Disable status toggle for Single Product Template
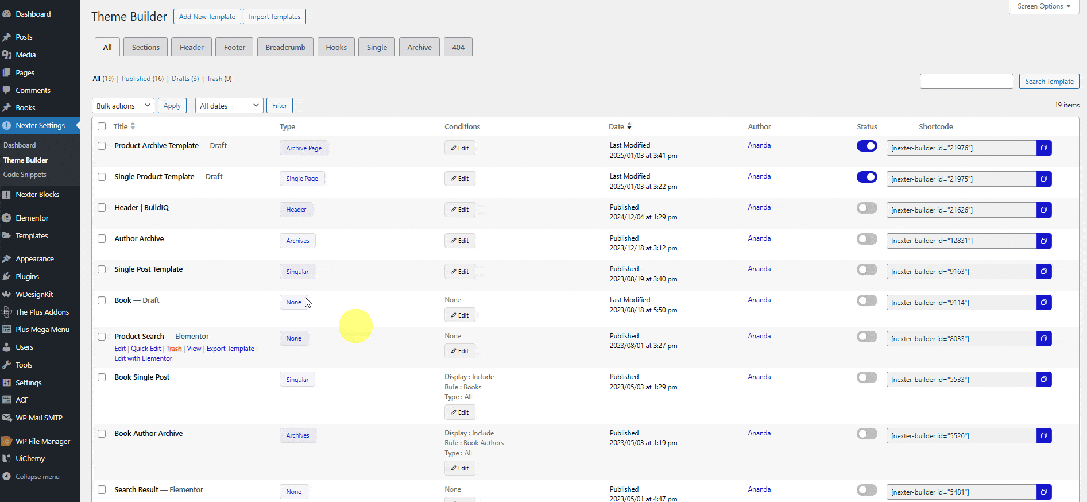 [x=866, y=177]
